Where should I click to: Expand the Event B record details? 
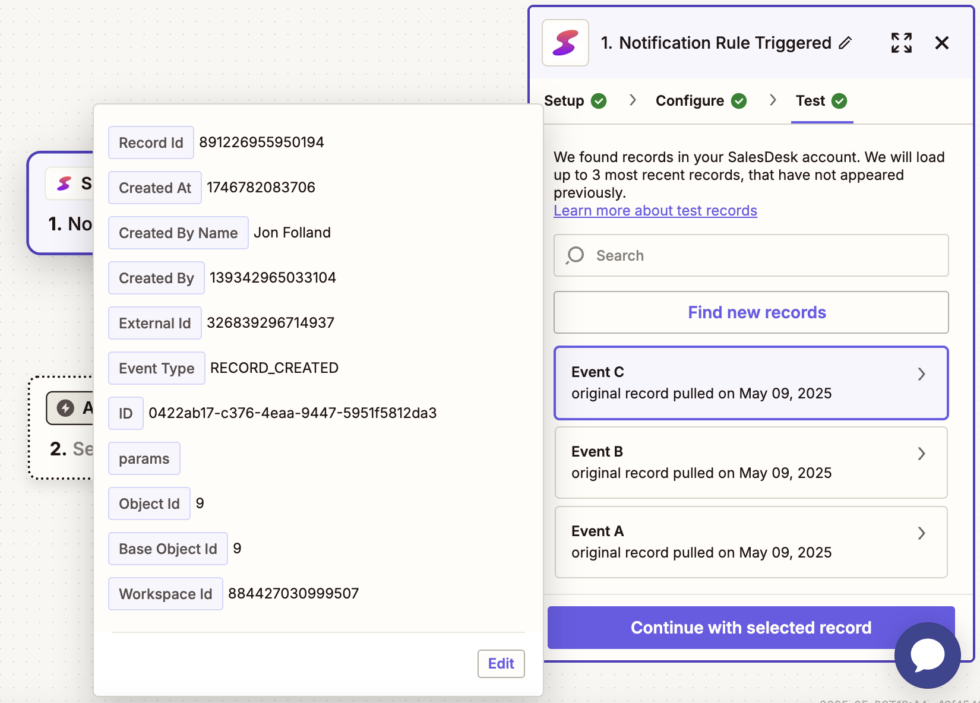coord(921,454)
